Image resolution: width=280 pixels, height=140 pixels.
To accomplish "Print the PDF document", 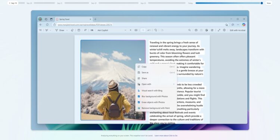I will tap(196, 30).
